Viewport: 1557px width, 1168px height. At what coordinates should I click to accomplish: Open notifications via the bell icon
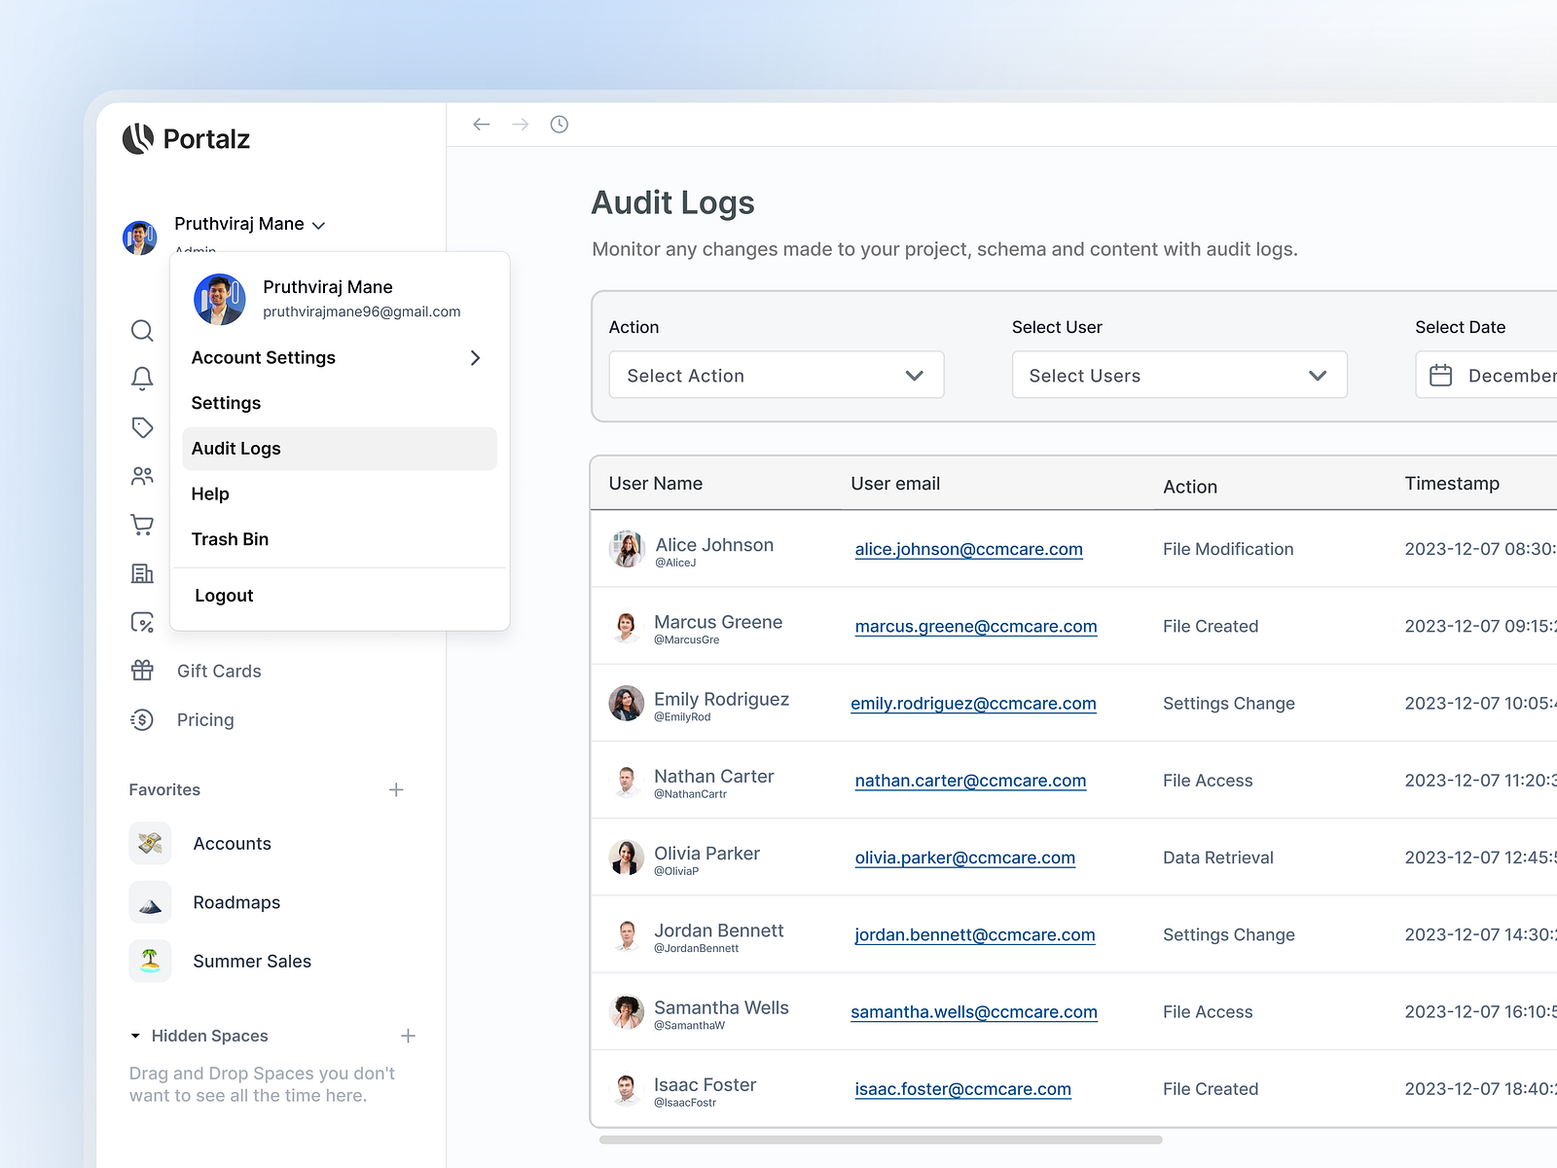pyautogui.click(x=142, y=379)
